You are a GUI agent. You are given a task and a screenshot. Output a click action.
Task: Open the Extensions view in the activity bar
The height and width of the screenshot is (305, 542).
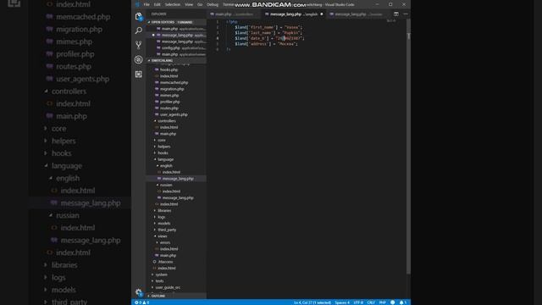139,74
